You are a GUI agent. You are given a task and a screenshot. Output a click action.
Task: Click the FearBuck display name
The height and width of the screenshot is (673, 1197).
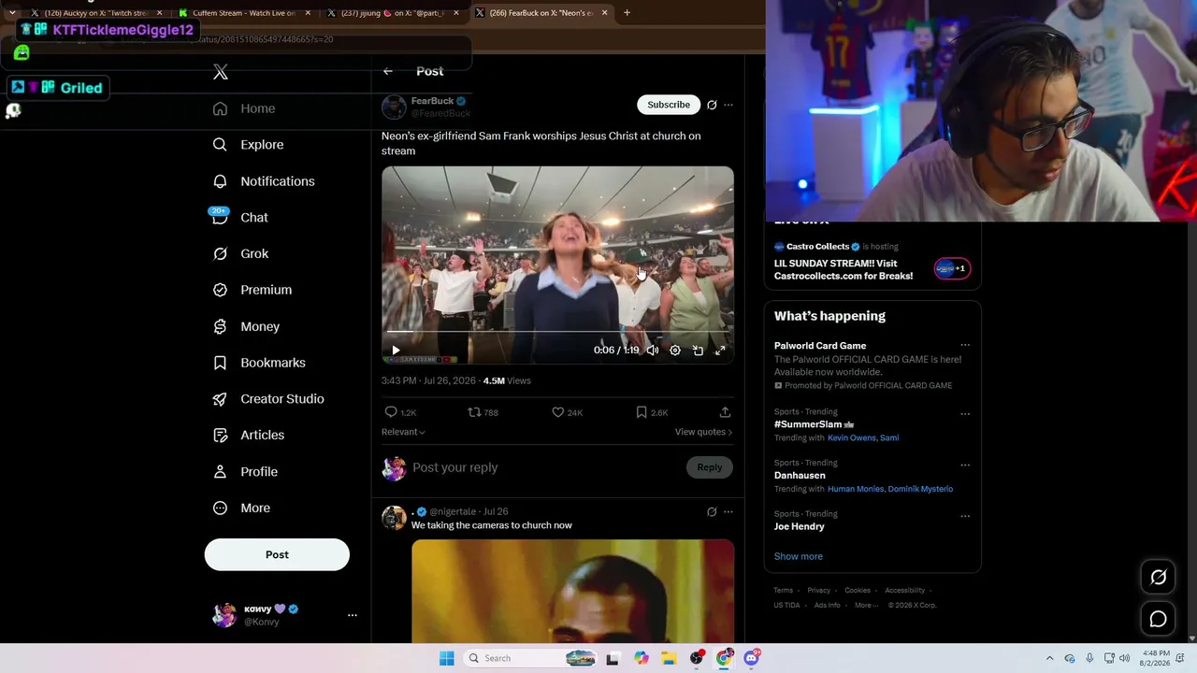pos(432,101)
